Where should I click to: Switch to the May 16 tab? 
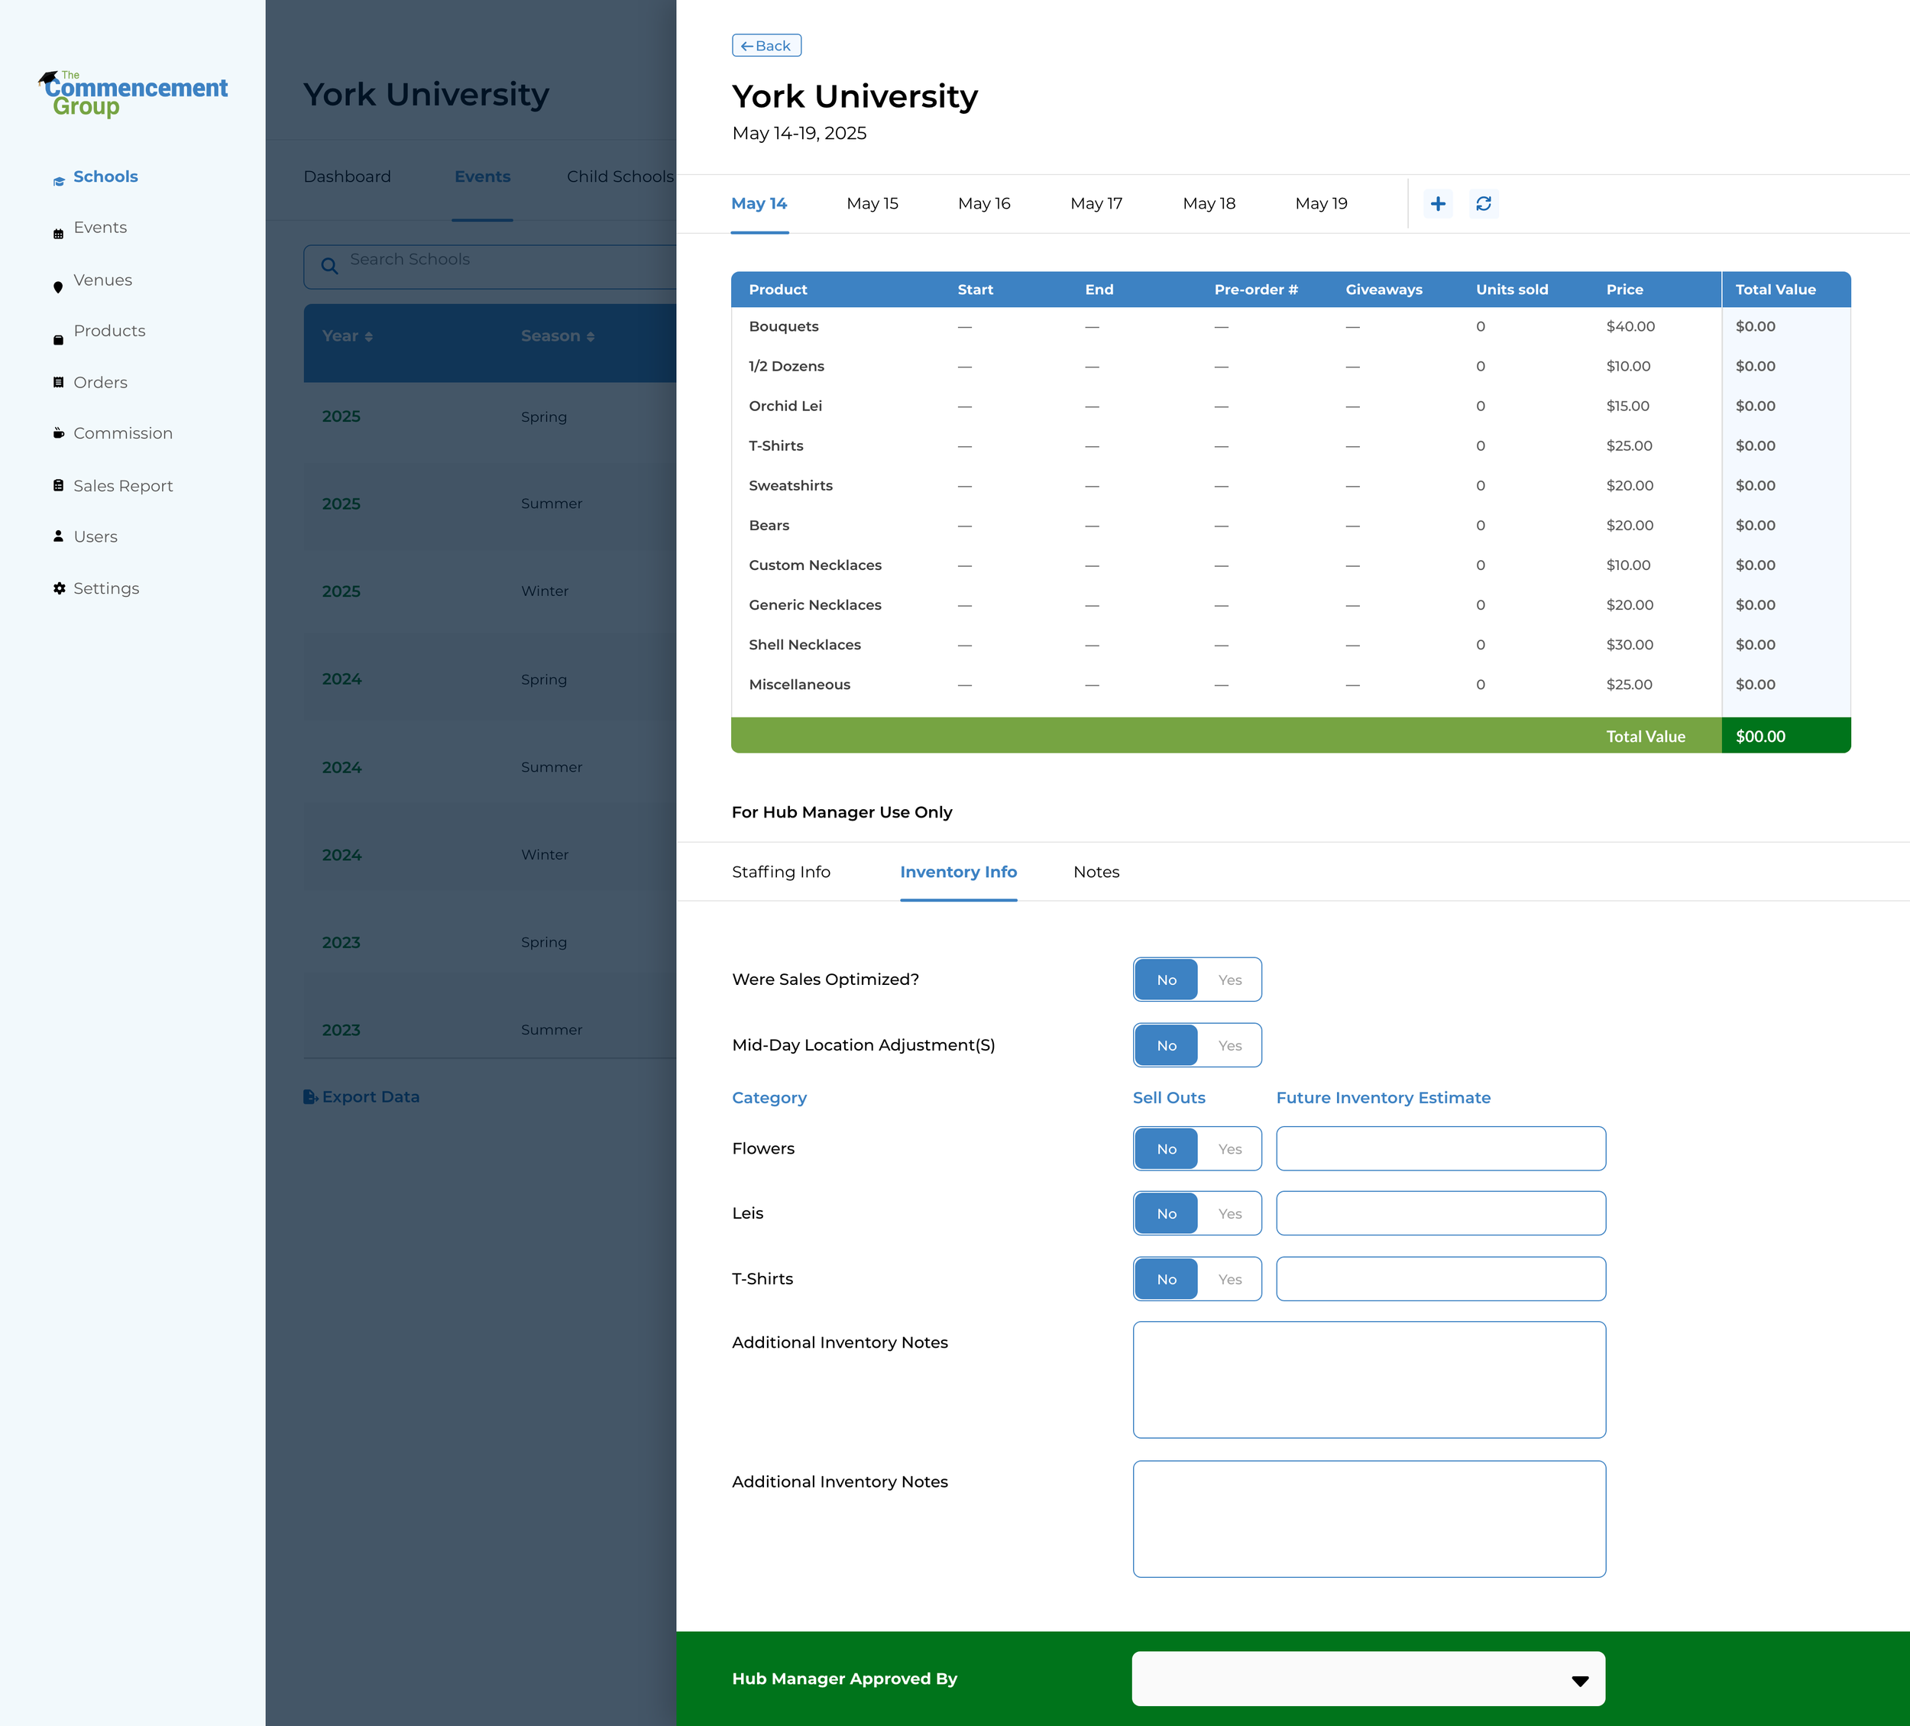click(983, 204)
